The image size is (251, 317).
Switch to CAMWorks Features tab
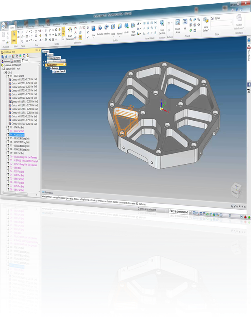pyautogui.click(x=5, y=61)
